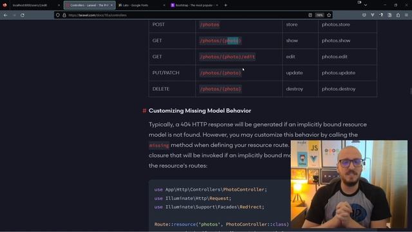Click the use Facades\Redirect code line
This screenshot has width=412, height=232.
(209, 207)
